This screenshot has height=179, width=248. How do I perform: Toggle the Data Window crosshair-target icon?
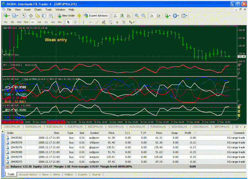pos(31,15)
